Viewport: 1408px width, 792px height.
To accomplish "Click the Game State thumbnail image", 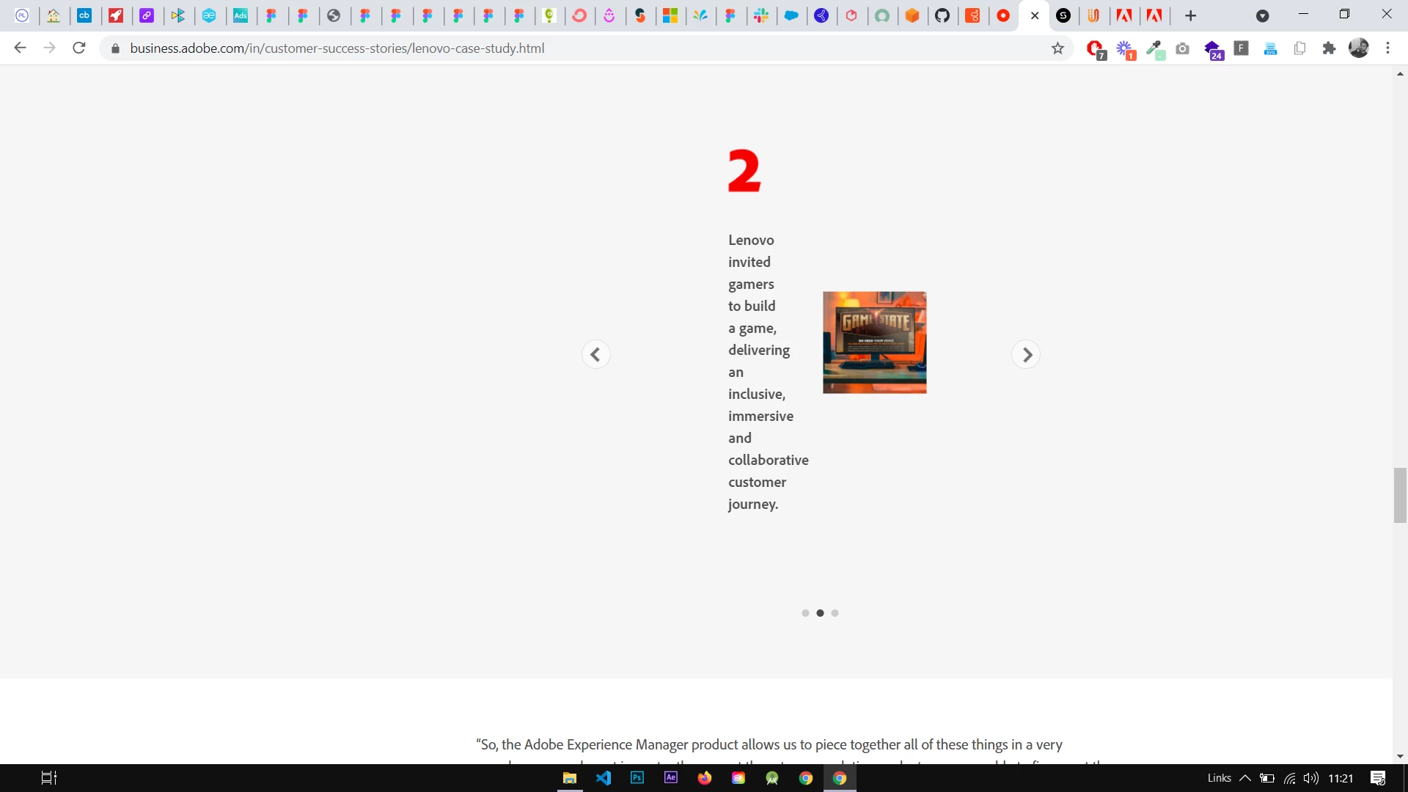I will (874, 342).
